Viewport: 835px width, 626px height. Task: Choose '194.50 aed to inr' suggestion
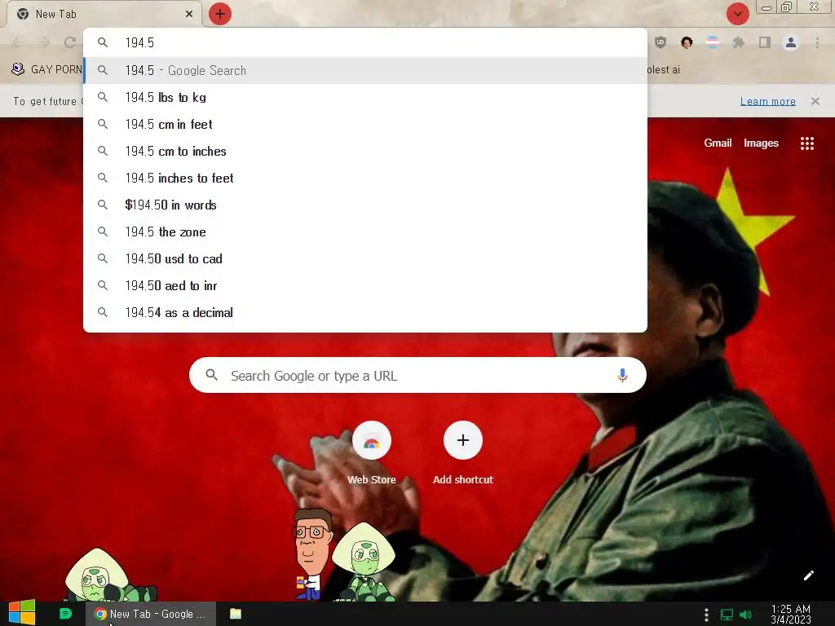[x=365, y=285]
